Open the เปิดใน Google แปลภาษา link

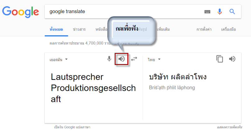point(72,127)
